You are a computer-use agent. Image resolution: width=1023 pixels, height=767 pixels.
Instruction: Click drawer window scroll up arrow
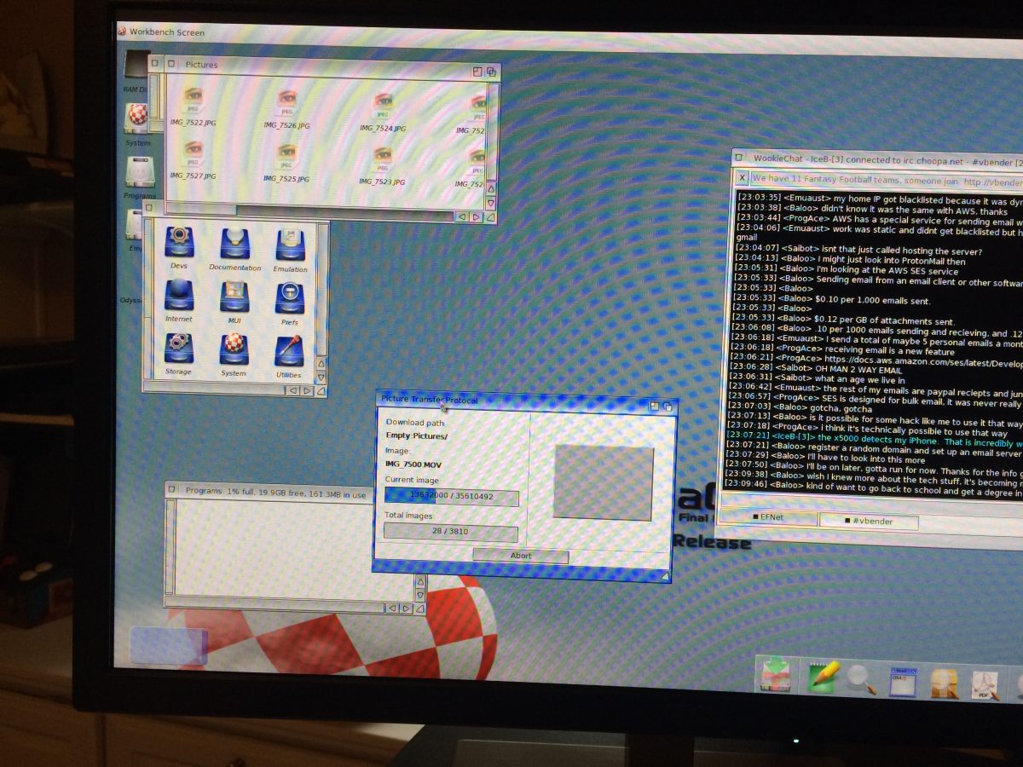pyautogui.click(x=321, y=362)
